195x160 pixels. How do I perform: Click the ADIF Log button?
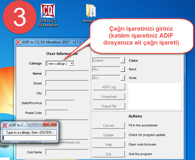[109, 87]
